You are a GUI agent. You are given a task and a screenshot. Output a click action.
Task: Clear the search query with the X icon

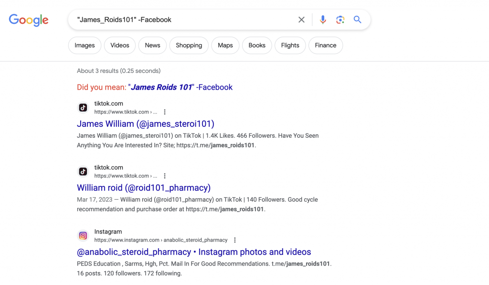click(x=301, y=20)
